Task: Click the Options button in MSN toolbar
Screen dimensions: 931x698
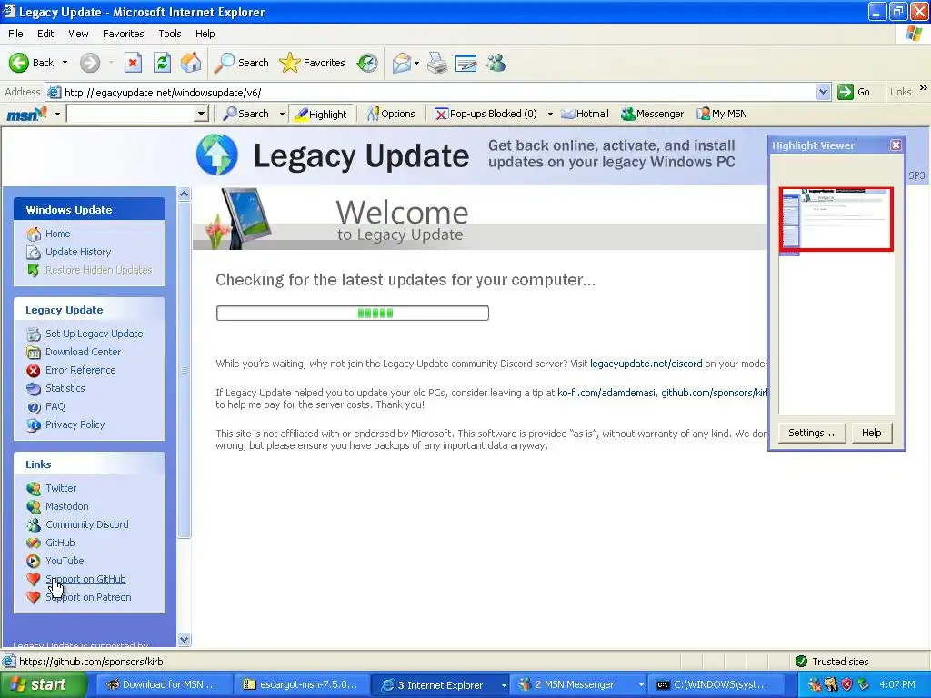Action: click(x=391, y=114)
